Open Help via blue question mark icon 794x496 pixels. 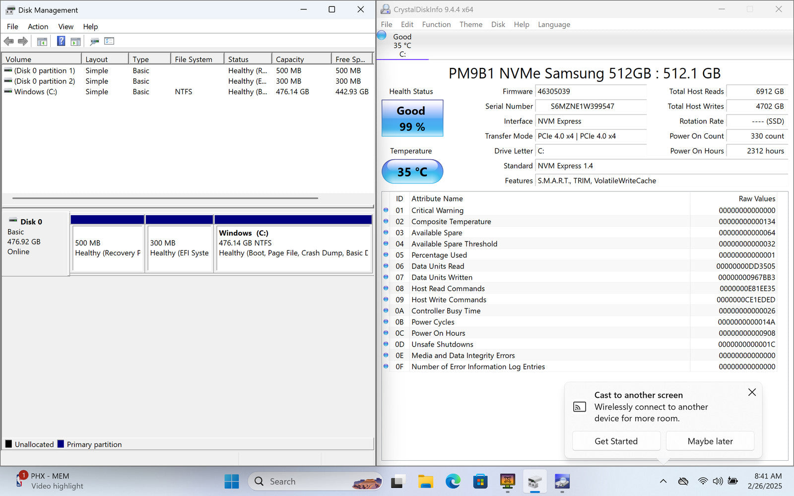tap(61, 41)
